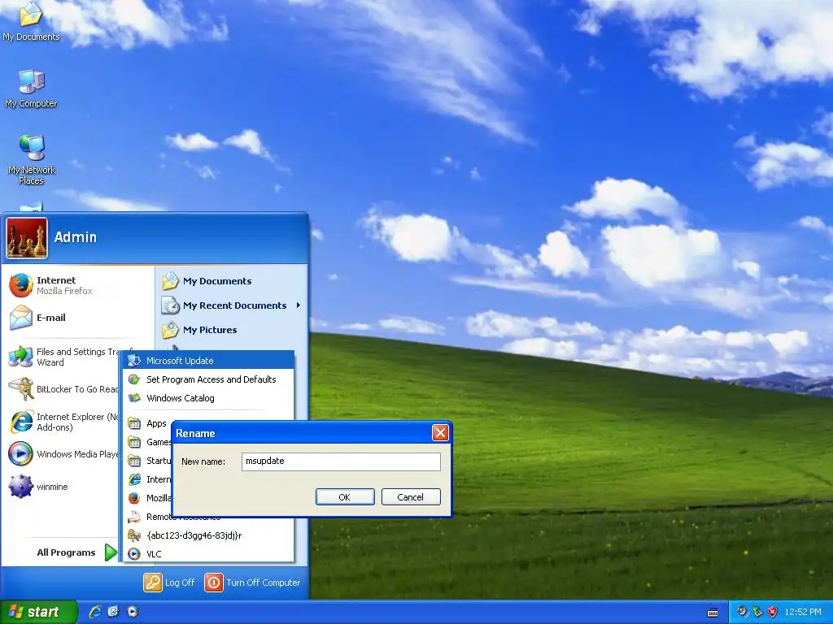Open BitLocker To Go Reader

[63, 389]
